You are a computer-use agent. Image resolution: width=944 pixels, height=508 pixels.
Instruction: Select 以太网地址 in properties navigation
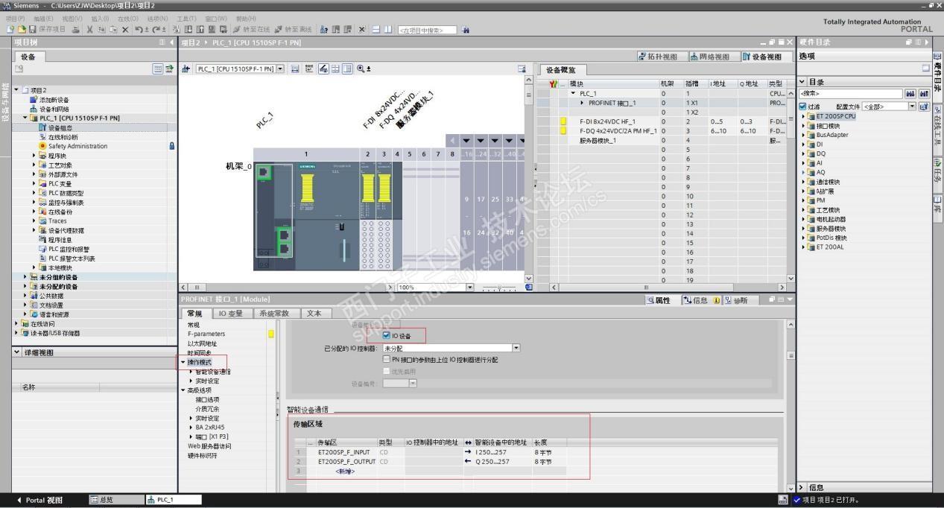click(x=203, y=343)
